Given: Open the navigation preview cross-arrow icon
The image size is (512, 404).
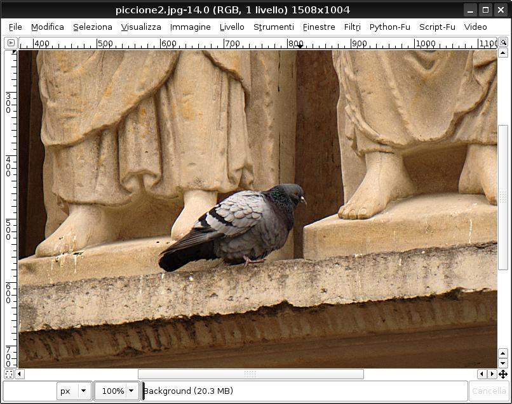Looking at the screenshot, I should (503, 374).
